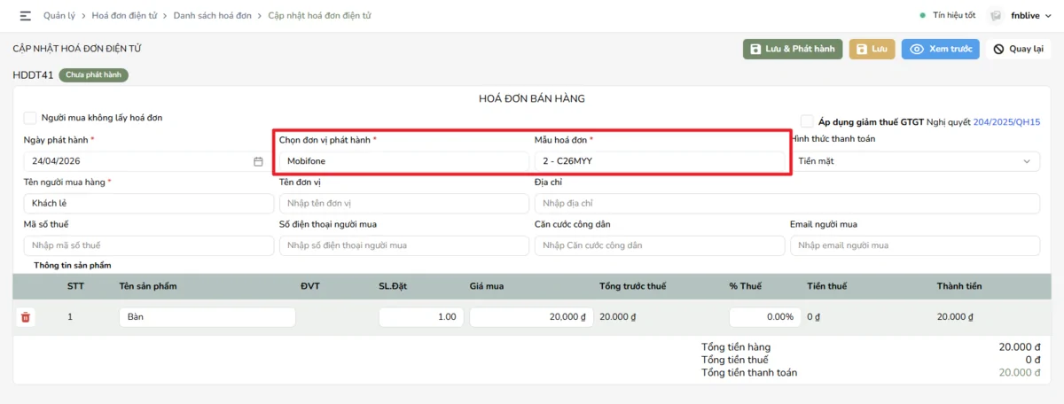Screen dimensions: 1064x404
Task: Open the calendar picker for Ngày phát hành
Action: click(258, 161)
